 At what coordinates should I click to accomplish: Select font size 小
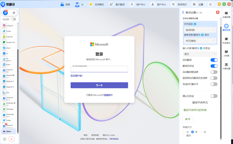coord(184,132)
